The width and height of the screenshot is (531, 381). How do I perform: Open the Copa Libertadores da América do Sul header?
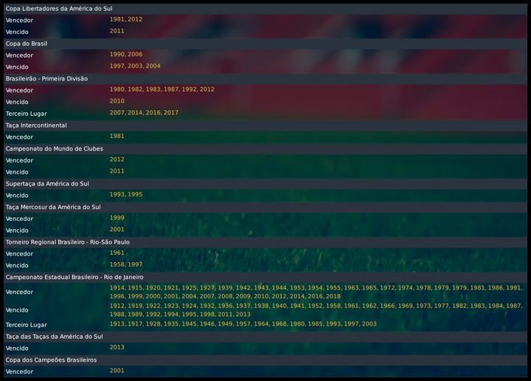[59, 8]
